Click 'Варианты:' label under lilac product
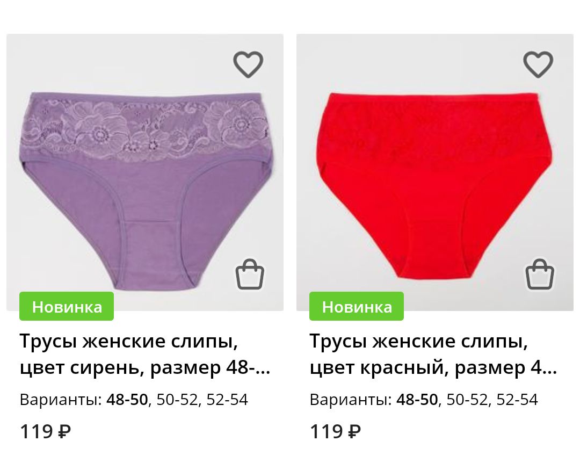The width and height of the screenshot is (580, 470). pos(61,400)
